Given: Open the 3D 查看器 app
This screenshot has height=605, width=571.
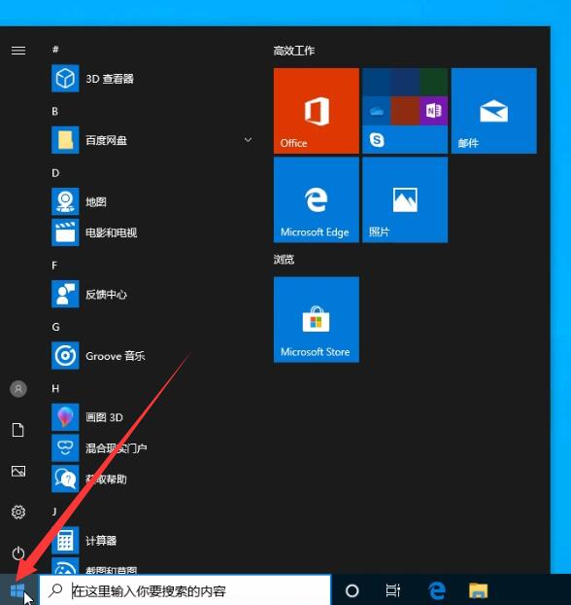Looking at the screenshot, I should coord(92,79).
